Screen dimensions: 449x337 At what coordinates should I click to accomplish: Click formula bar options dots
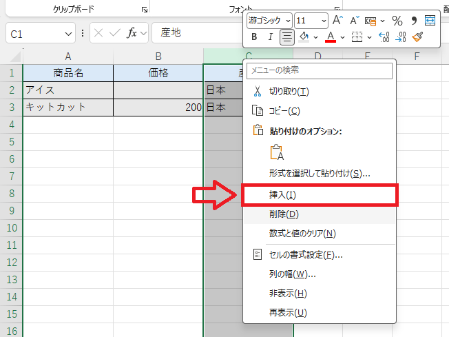(x=83, y=33)
